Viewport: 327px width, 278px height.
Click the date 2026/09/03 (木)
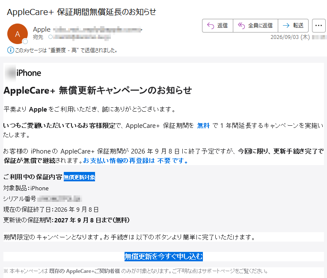tap(290, 37)
